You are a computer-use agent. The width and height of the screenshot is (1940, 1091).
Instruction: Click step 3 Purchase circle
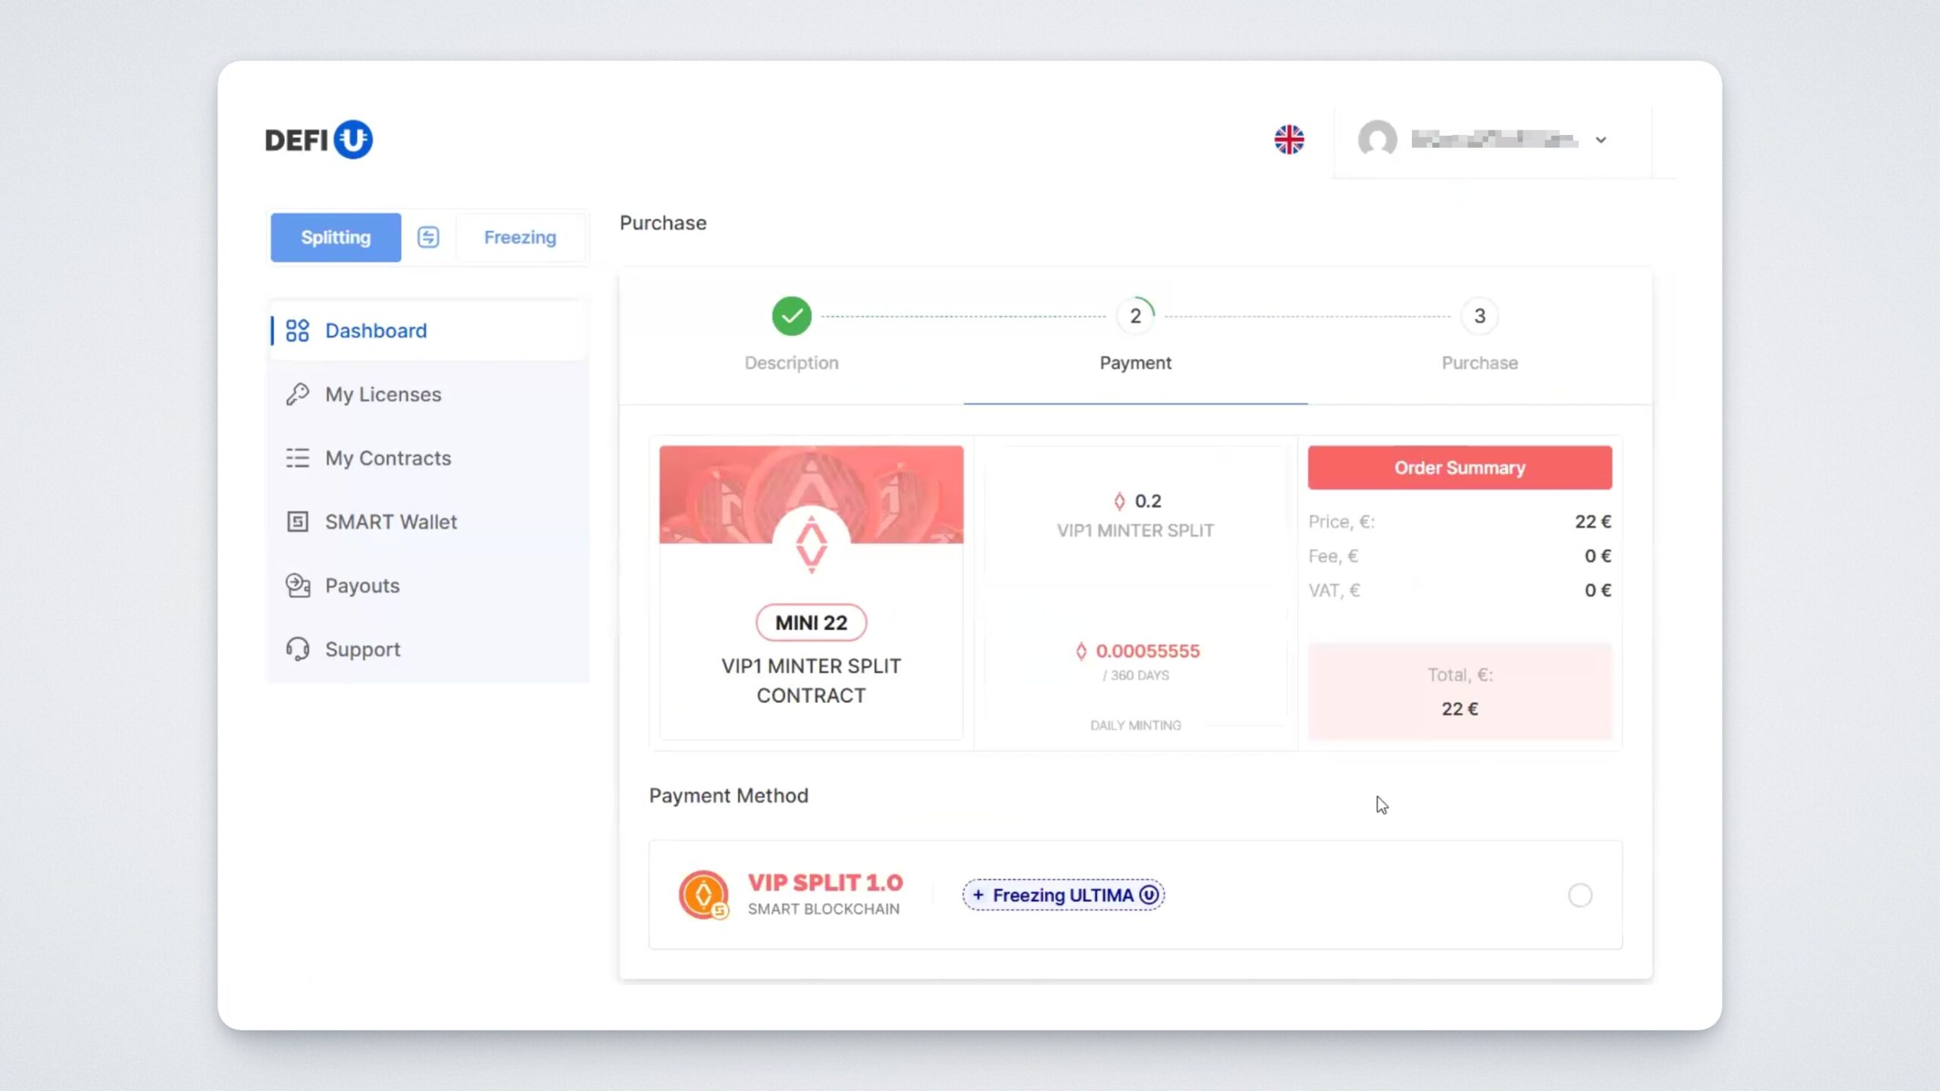point(1479,316)
